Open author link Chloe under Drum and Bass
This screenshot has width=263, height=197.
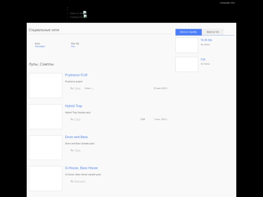coord(77,150)
